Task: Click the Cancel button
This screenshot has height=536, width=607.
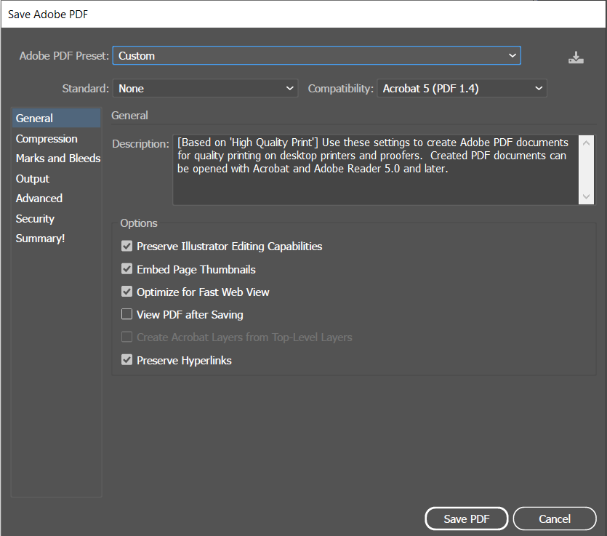Action: 555,519
